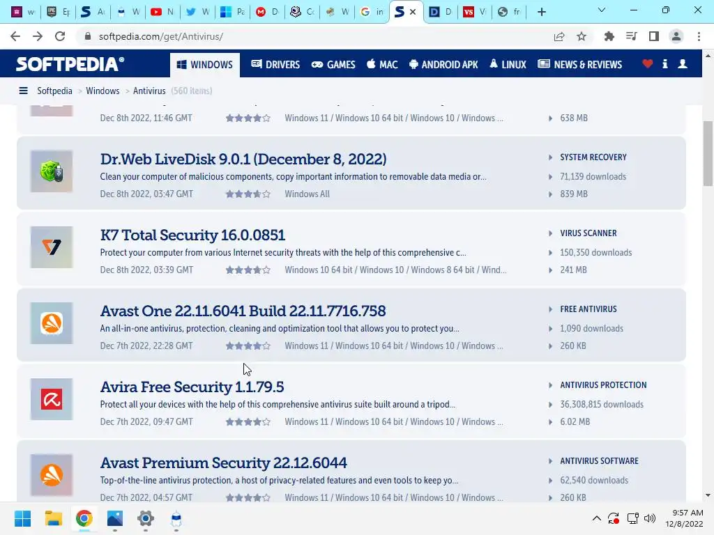Switch to the Google browser tab
Screen dimensions: 714x535
[372, 13]
